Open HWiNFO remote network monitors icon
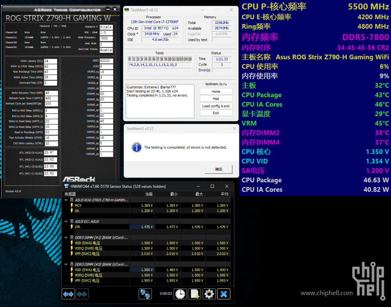Screen dimensions: 391x307 pos(145,294)
